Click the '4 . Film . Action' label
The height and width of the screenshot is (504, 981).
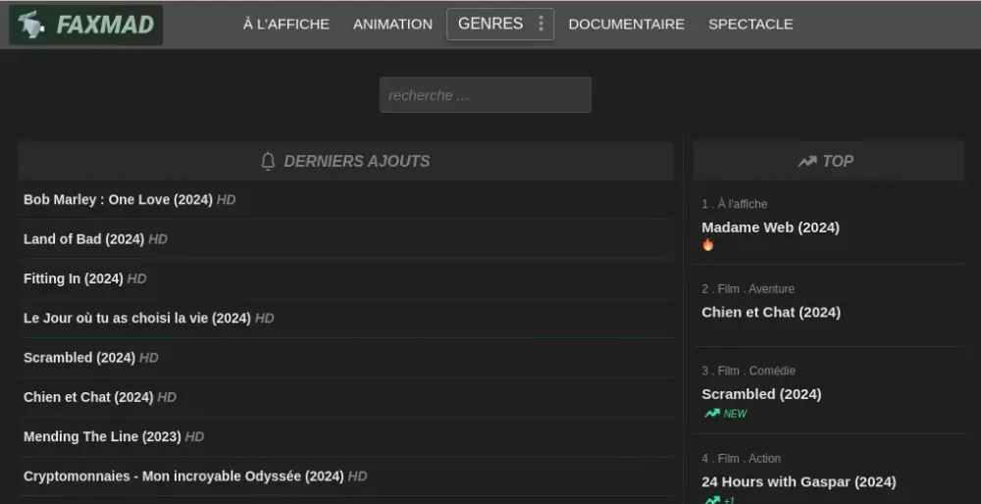point(741,458)
